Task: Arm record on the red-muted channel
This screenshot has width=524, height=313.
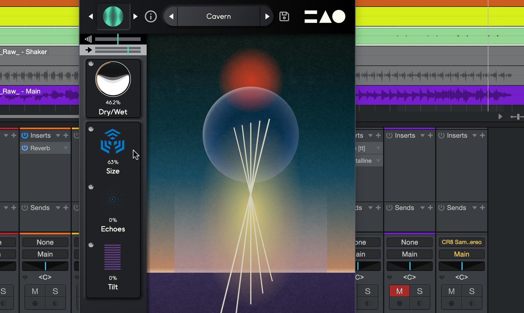Action: (x=400, y=303)
